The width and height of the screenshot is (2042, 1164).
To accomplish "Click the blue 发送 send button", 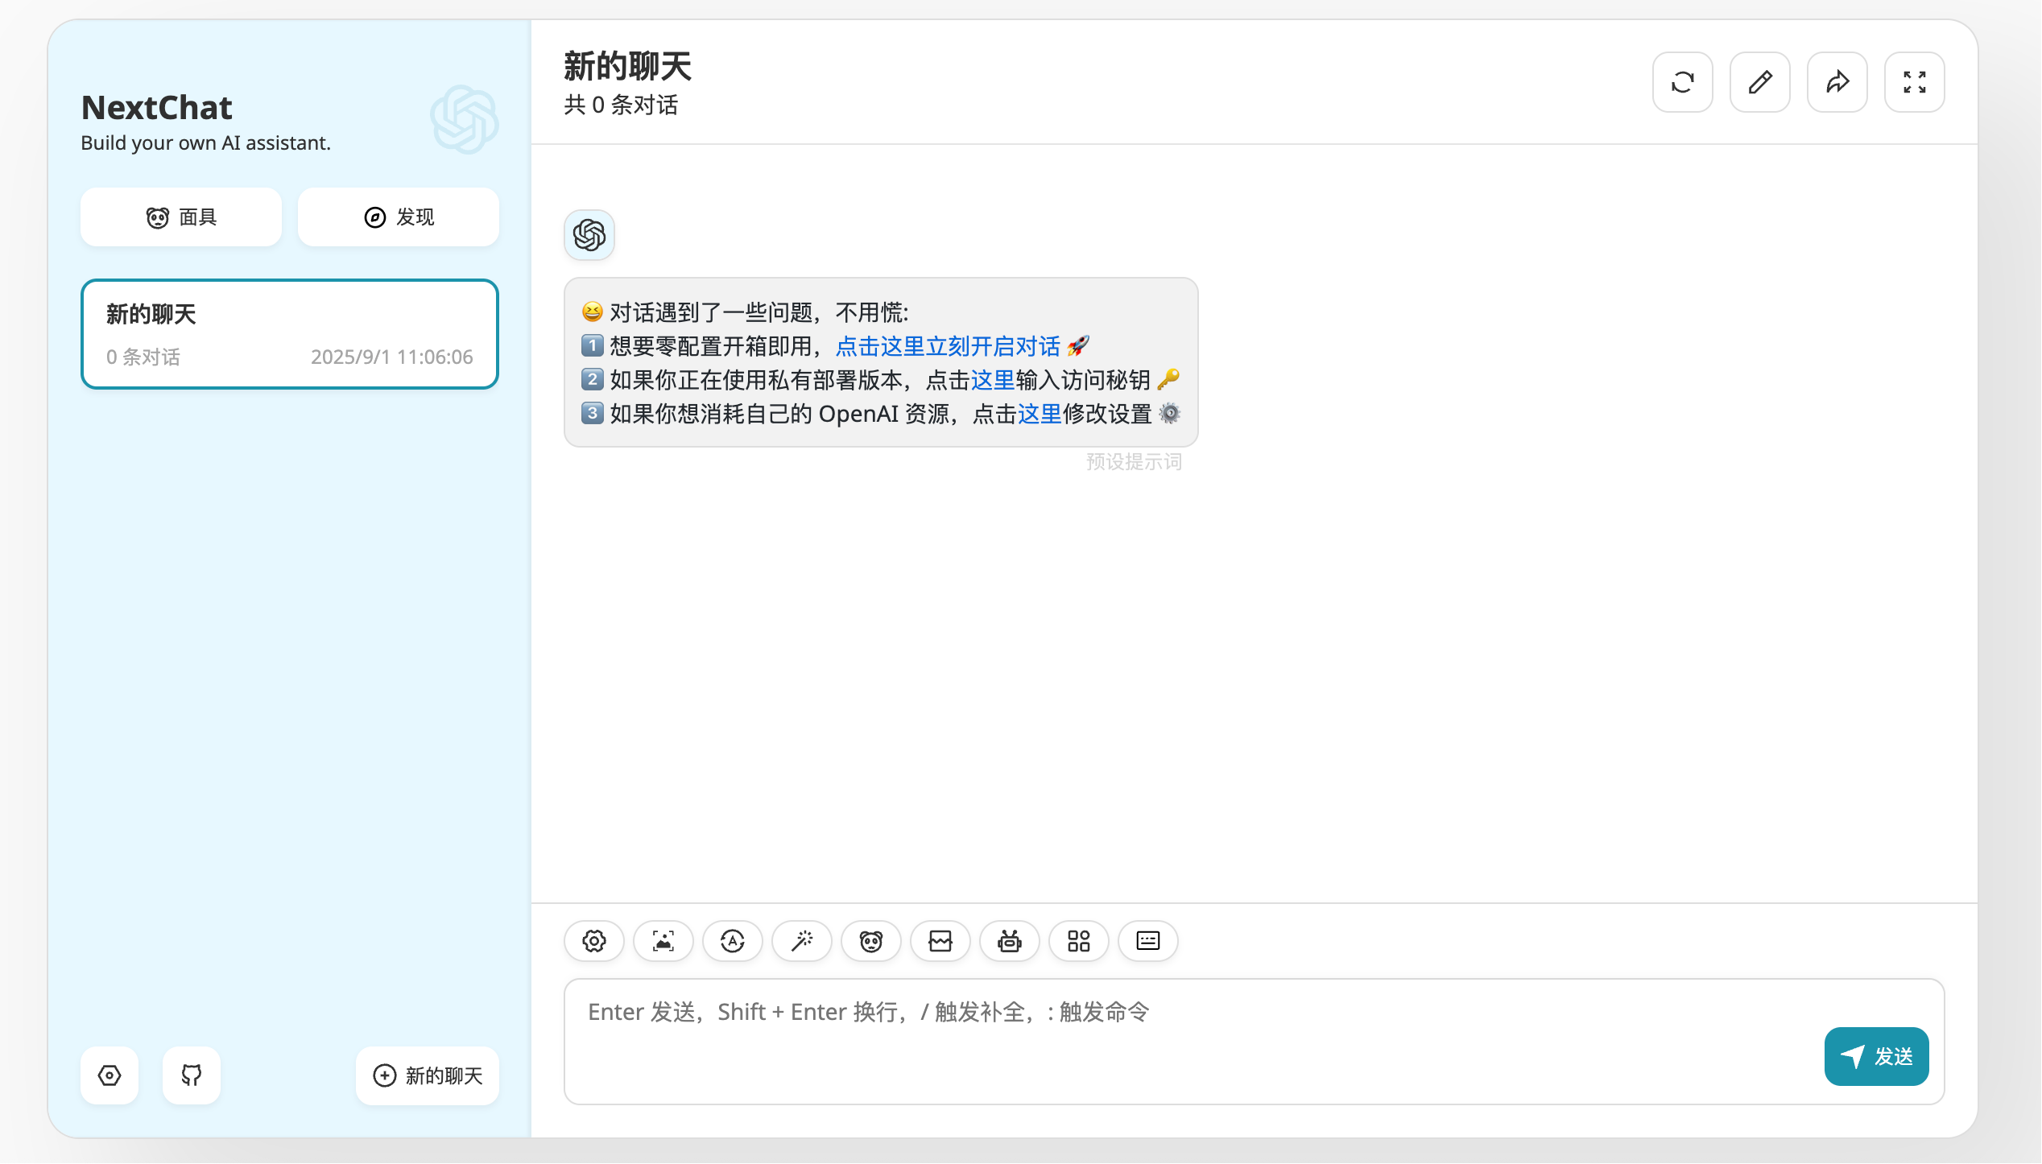I will tap(1877, 1057).
